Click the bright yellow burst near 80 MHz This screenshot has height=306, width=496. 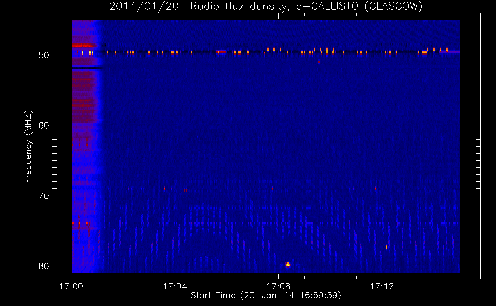(288, 264)
